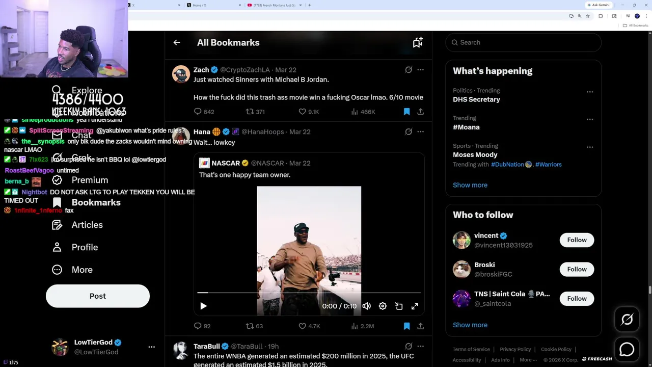
Task: Open Zach's profile avatar
Action: point(181,74)
